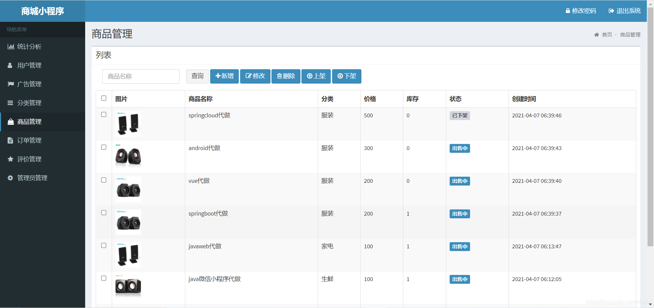
Task: Open the java微信小程序代做 product thumbnail
Action: [x=128, y=288]
